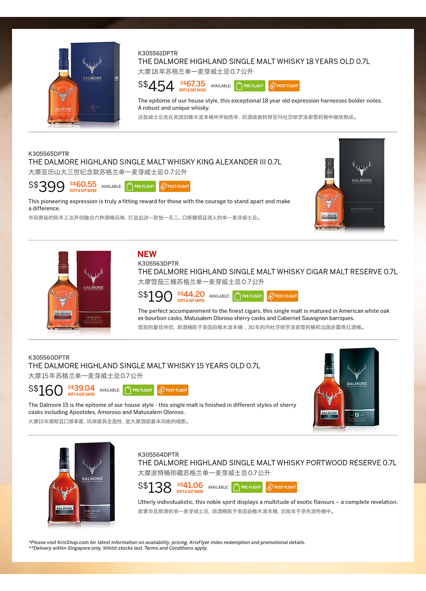
Task: Open the Cigar Malt Reserve bottle image
Action: [x=79, y=292]
